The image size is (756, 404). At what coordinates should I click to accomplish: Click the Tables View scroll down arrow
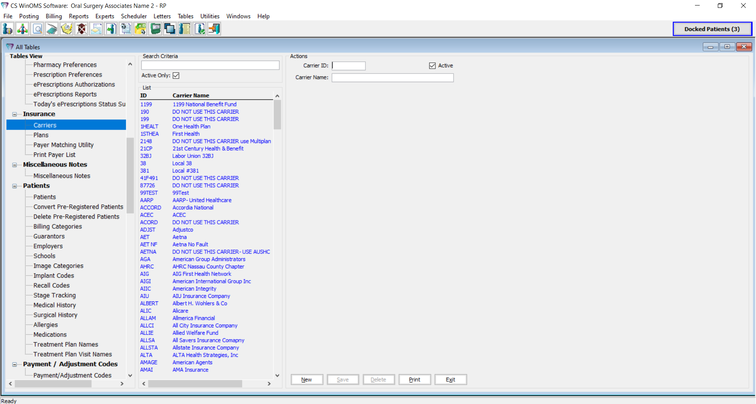(x=130, y=376)
